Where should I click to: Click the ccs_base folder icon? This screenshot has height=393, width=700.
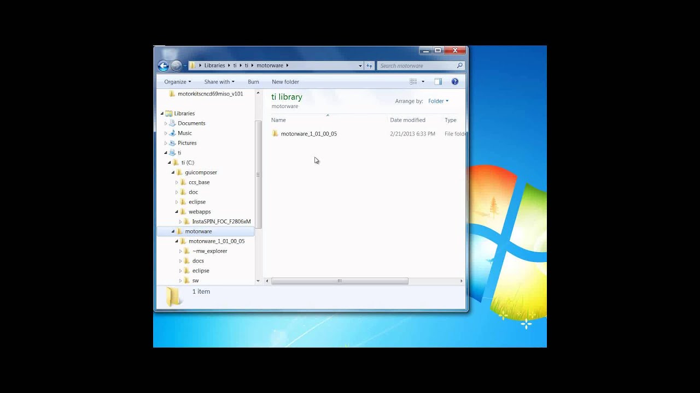[x=184, y=182]
